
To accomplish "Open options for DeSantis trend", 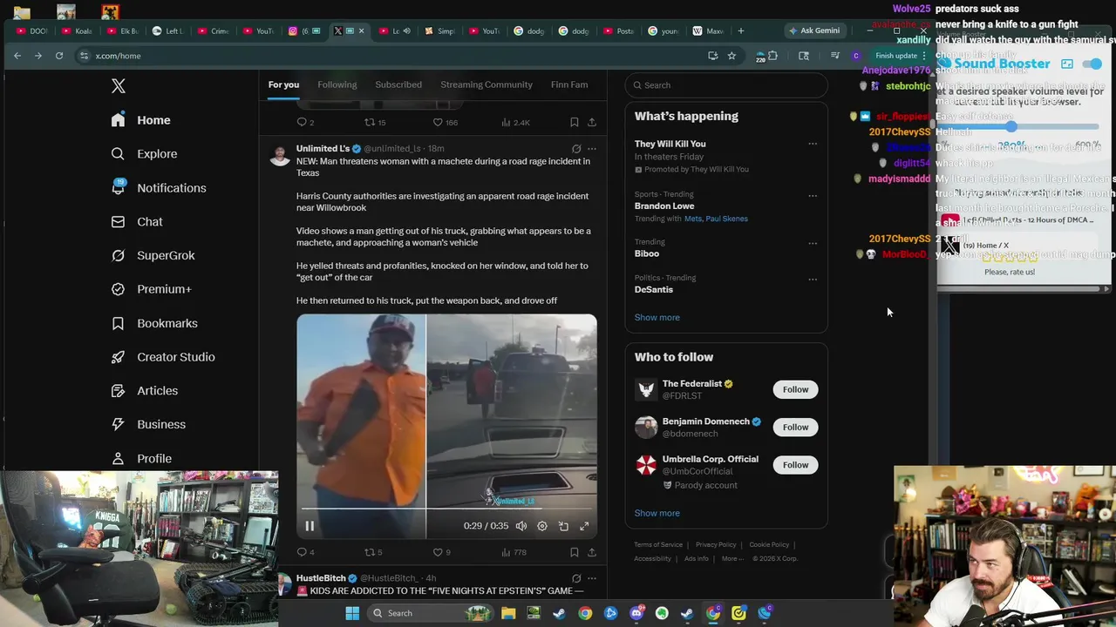I will (813, 279).
